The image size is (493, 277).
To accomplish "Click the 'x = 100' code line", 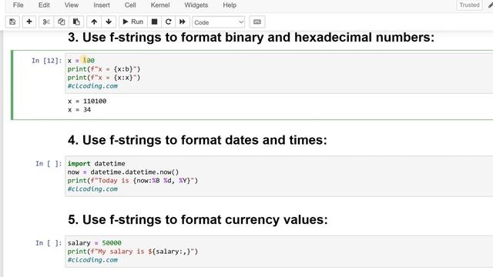I will click(x=81, y=60).
